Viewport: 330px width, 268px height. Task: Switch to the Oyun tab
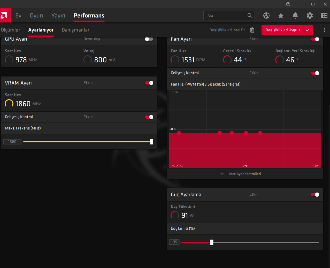[36, 16]
